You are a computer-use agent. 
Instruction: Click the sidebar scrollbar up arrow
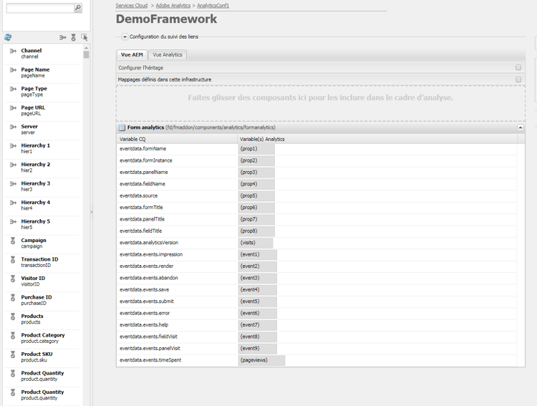[x=86, y=48]
